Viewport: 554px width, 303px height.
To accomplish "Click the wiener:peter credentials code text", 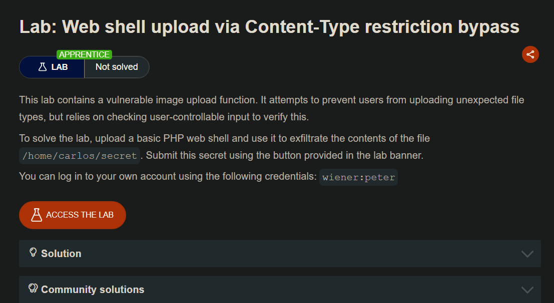I will 358,177.
